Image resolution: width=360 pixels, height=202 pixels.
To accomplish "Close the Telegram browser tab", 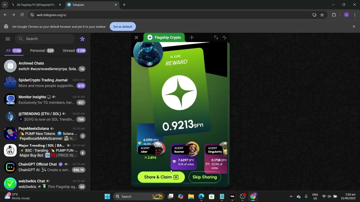I will coord(116,5).
